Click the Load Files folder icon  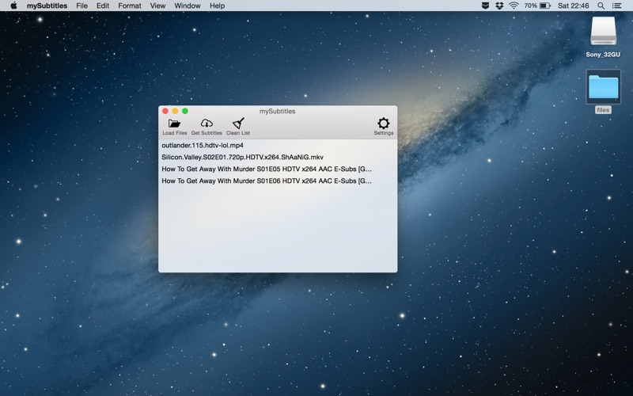[174, 124]
